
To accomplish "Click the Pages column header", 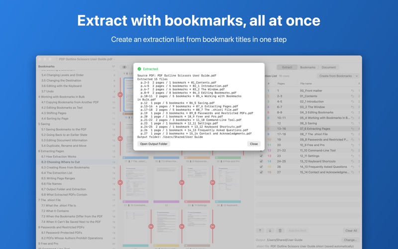I will pos(281,84).
